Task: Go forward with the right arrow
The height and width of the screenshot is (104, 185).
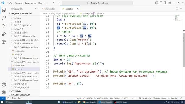Action: click(x=59, y=3)
